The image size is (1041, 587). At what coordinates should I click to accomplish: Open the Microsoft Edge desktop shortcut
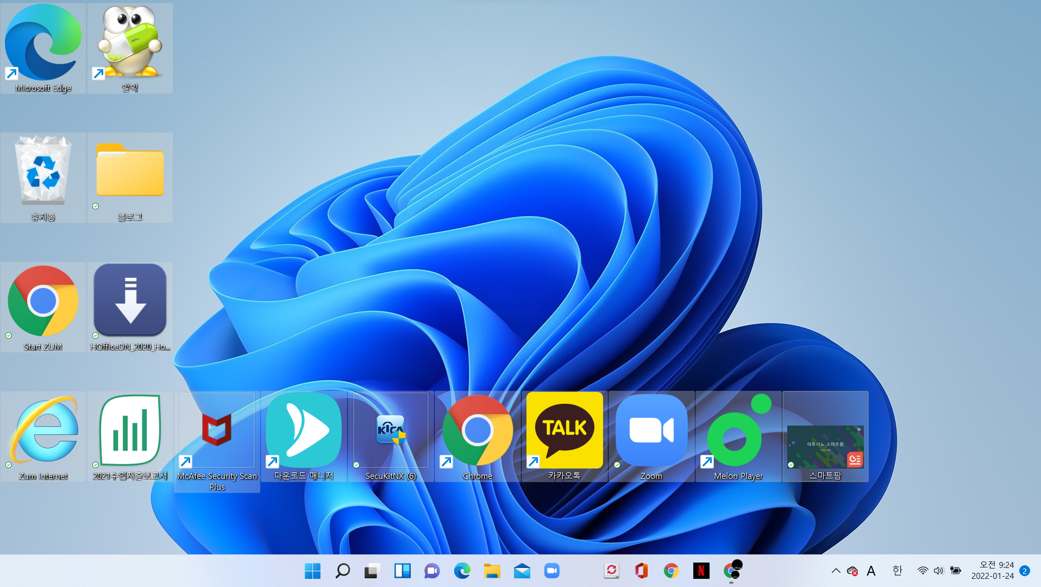pyautogui.click(x=43, y=48)
